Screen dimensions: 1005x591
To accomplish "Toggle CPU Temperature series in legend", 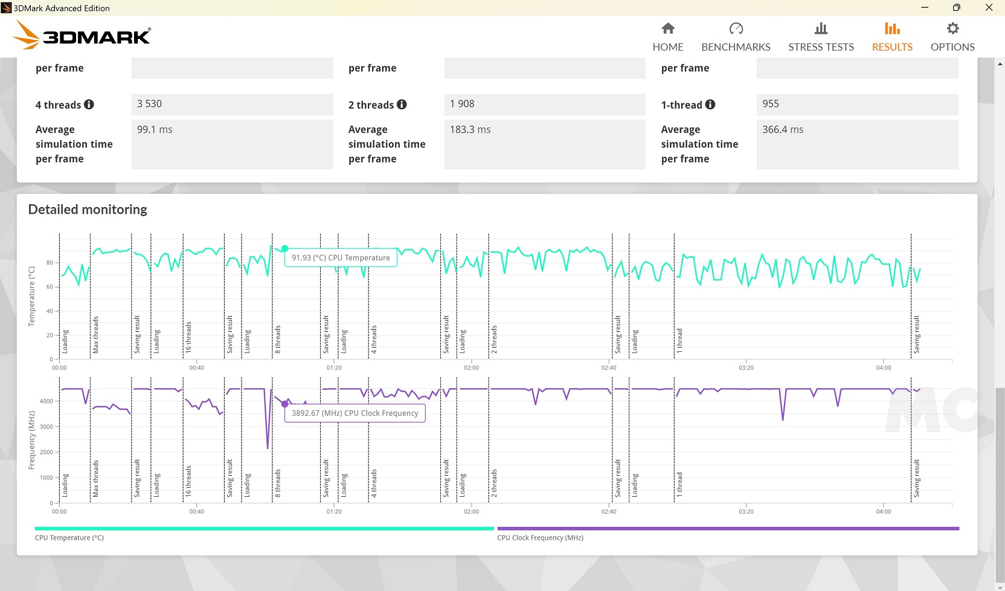I will click(69, 538).
